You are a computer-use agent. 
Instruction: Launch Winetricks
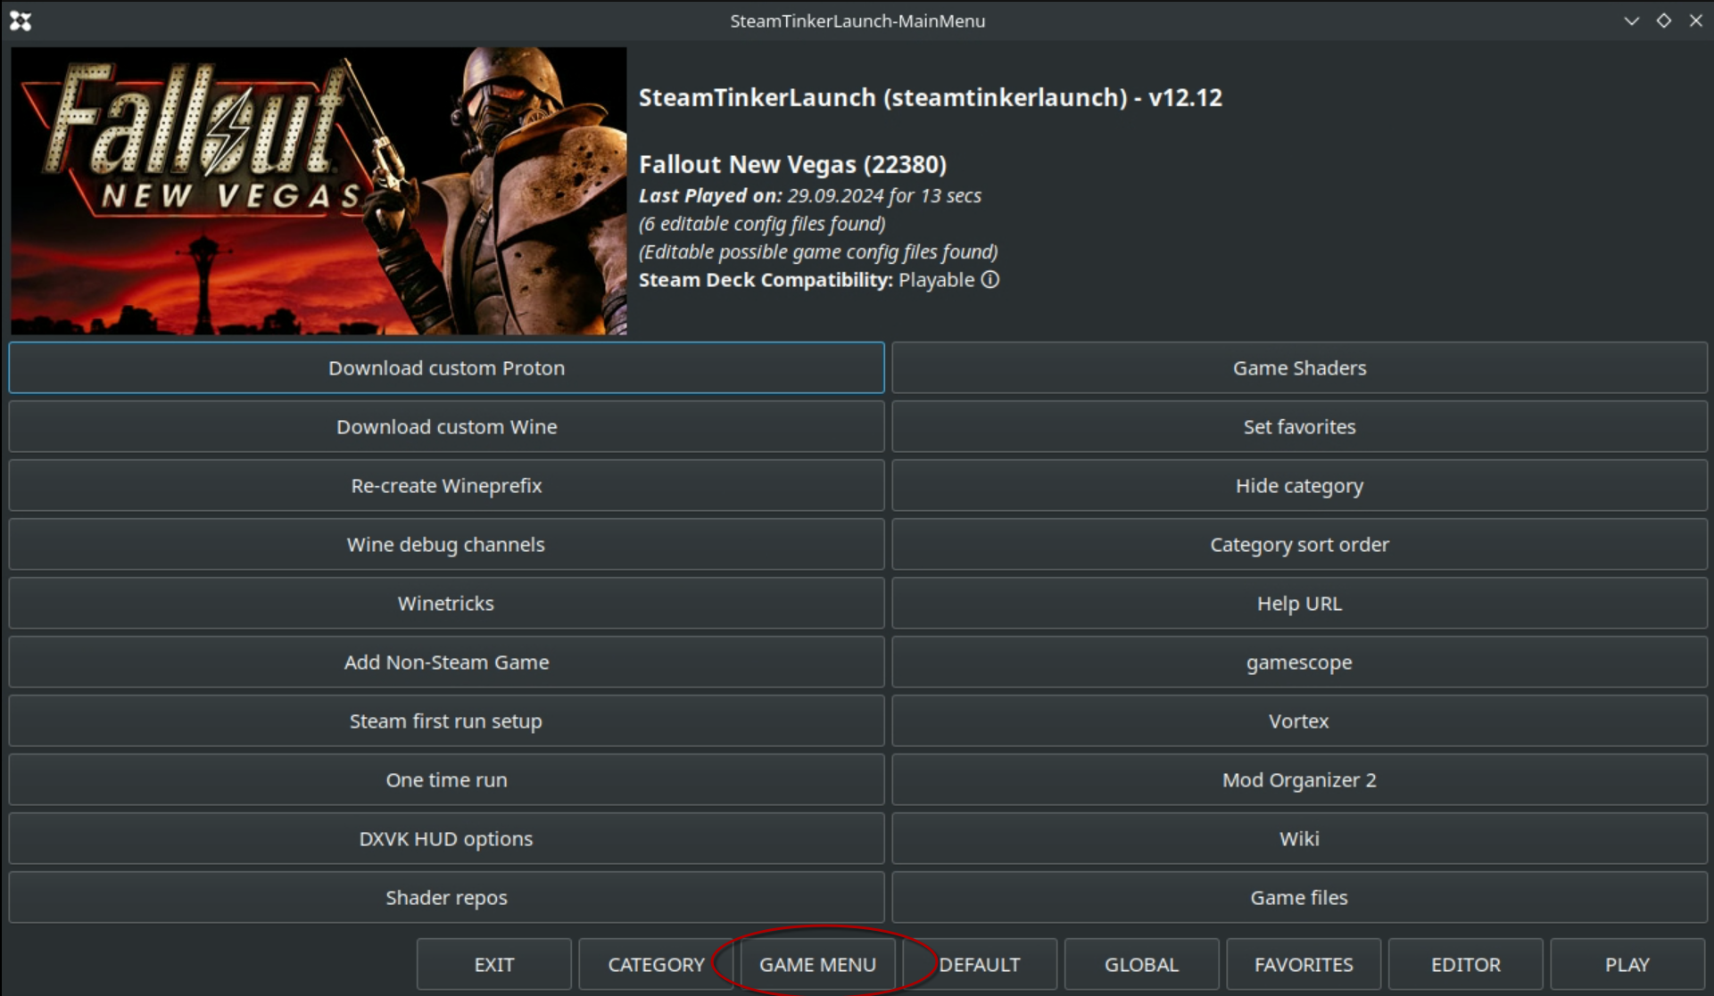pos(446,604)
